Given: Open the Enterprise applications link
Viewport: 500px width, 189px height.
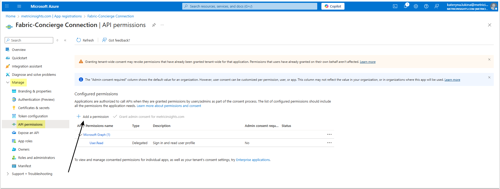Looking at the screenshot, I should (x=253, y=160).
